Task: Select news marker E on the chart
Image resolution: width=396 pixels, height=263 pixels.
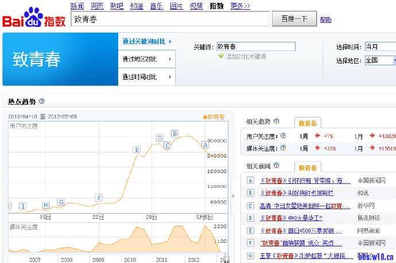Action: click(x=137, y=150)
